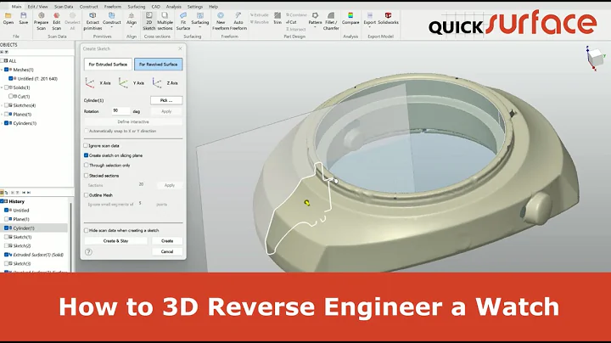Toggle Sketch(1) checkbox in History

click(x=6, y=237)
